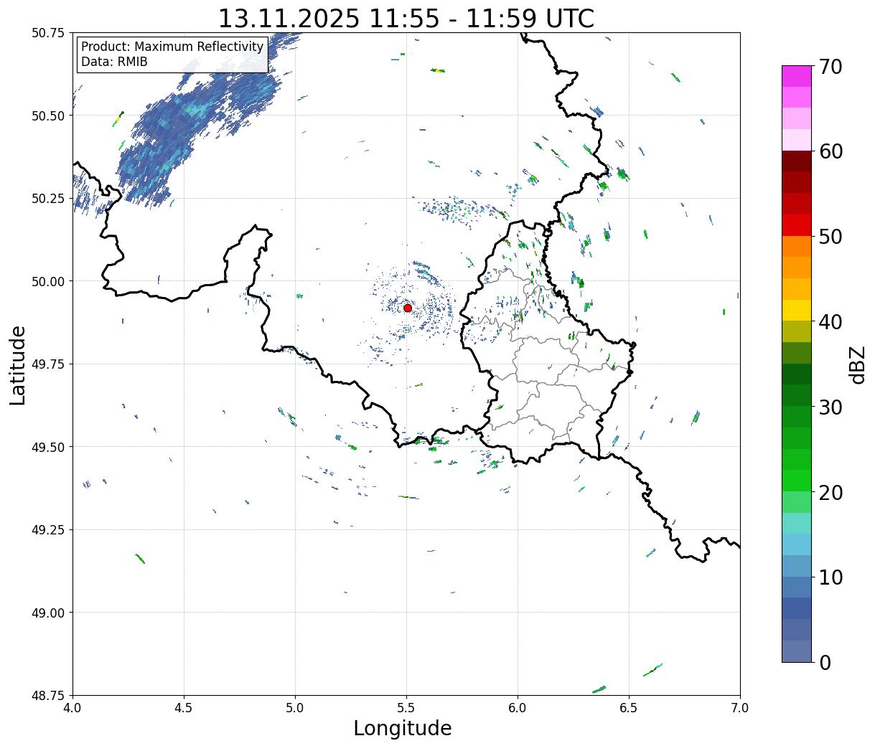
Task: Click longitude tick label 5.0
Action: pyautogui.click(x=295, y=708)
